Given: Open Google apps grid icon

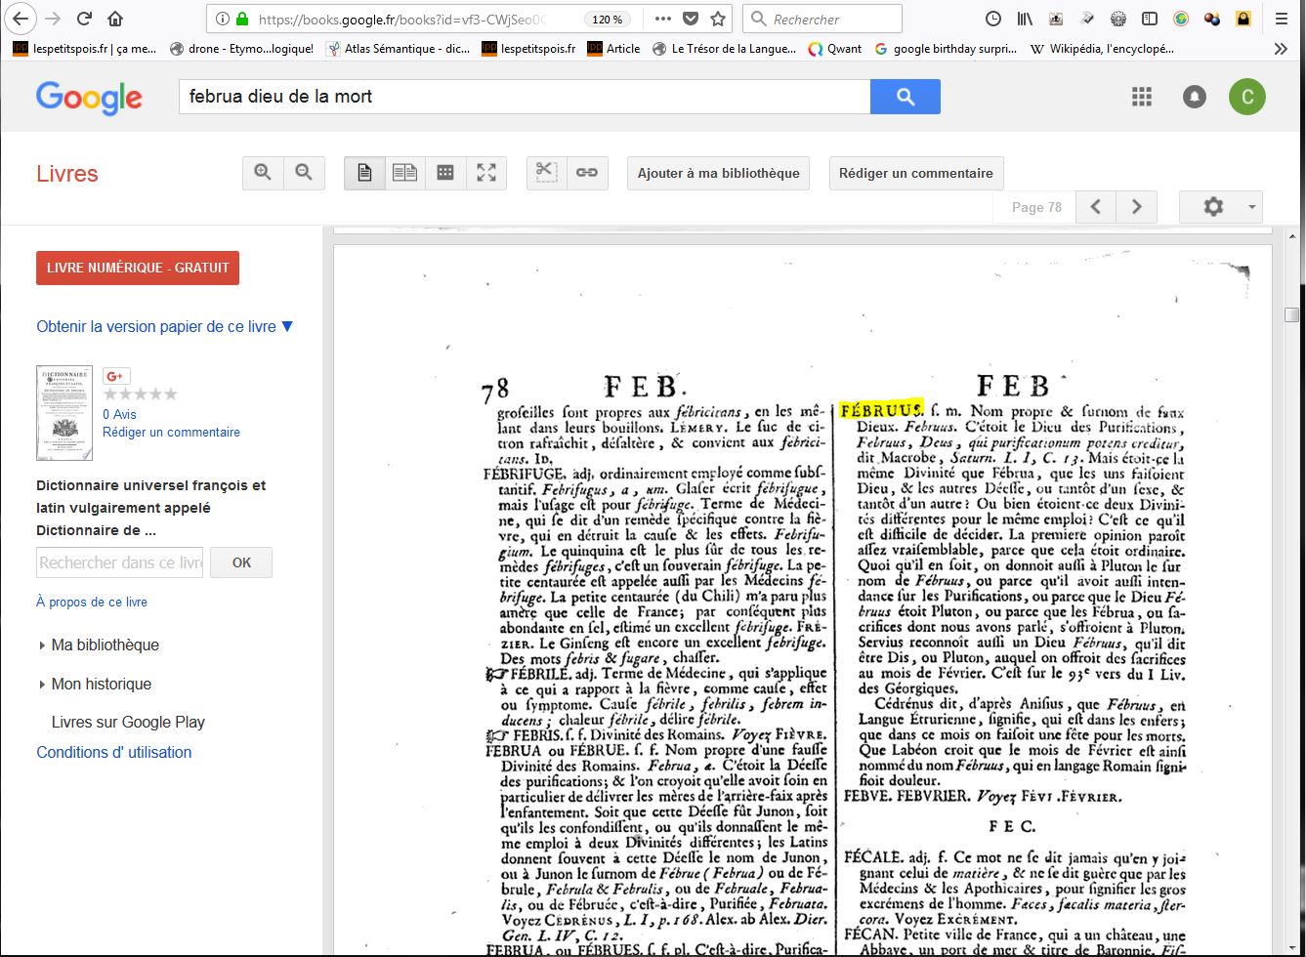Looking at the screenshot, I should 1142,96.
